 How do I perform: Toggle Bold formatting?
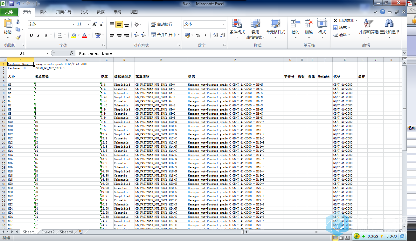tap(31, 35)
